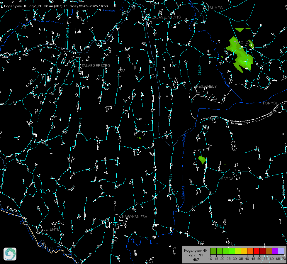Viewport: 287px width, 264px height.
Task: Click the legend scale value 10
Action: tap(210, 259)
